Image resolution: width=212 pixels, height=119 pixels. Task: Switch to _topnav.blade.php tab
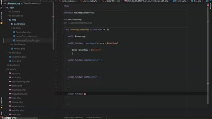(90, 1)
